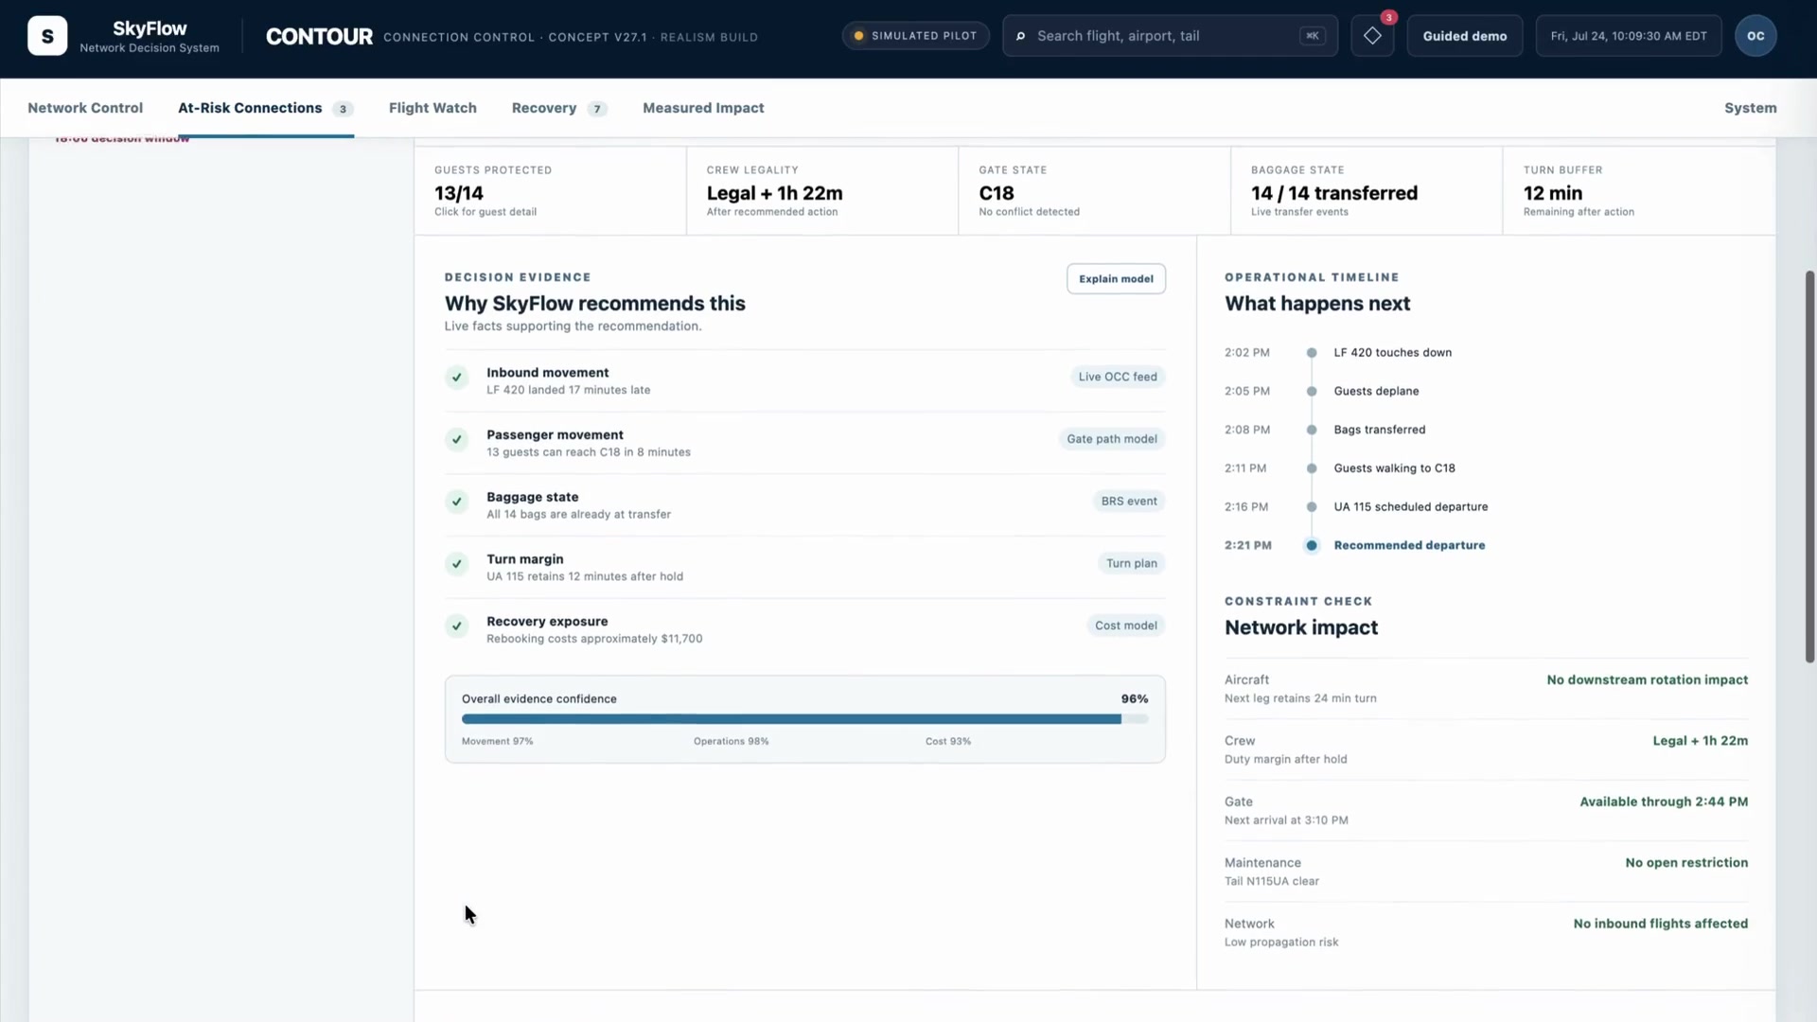The image size is (1817, 1022).
Task: Click 'LF 420 landed 17 minutes late' text
Action: (568, 390)
